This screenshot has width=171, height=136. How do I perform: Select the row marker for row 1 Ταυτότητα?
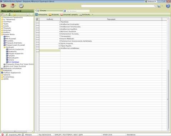point(38,22)
